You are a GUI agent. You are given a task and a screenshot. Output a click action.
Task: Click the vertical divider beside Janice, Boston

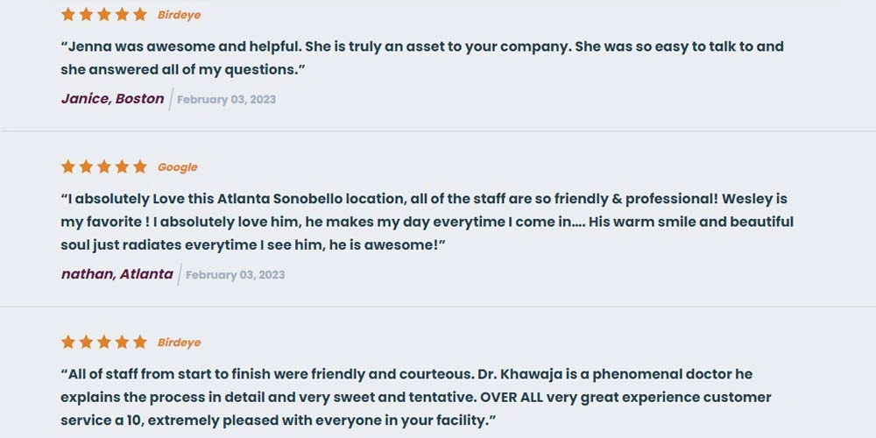(171, 99)
